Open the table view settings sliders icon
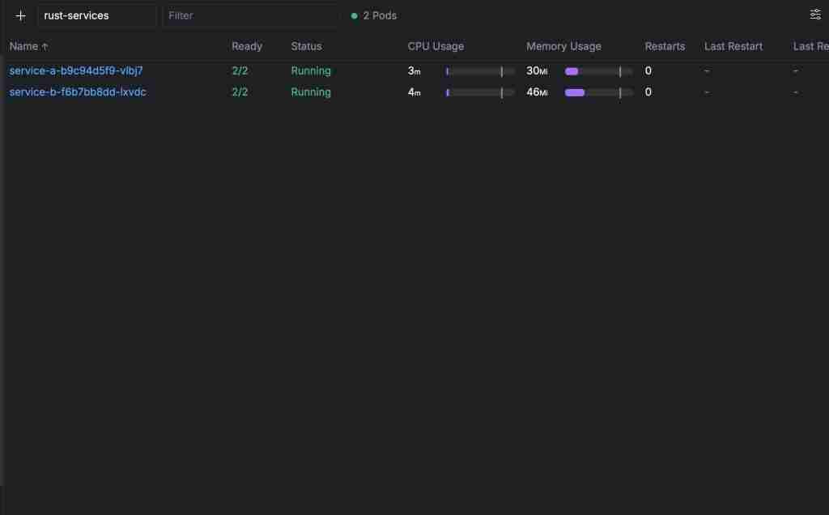The image size is (829, 515). tap(815, 15)
